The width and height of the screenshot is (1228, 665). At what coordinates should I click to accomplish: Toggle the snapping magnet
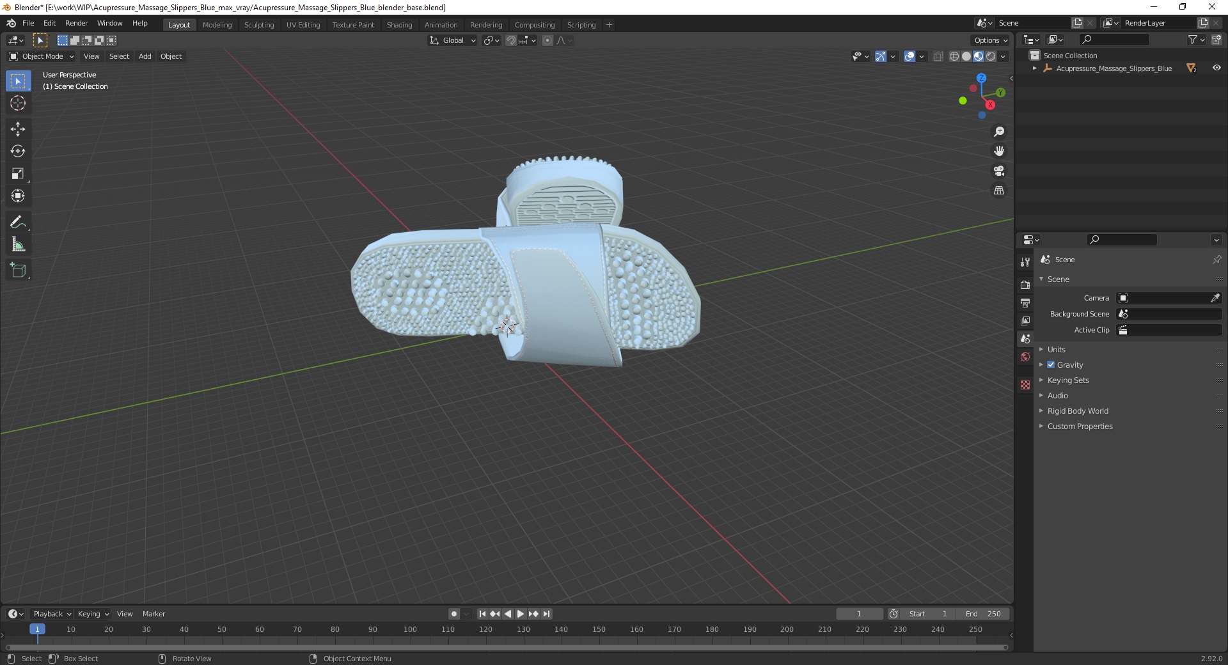(x=510, y=40)
